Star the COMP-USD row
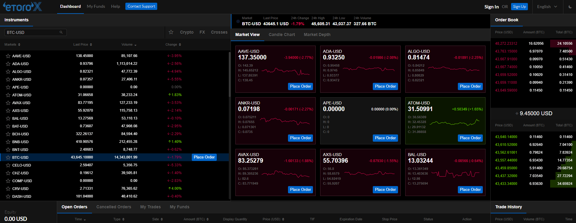 point(8,181)
